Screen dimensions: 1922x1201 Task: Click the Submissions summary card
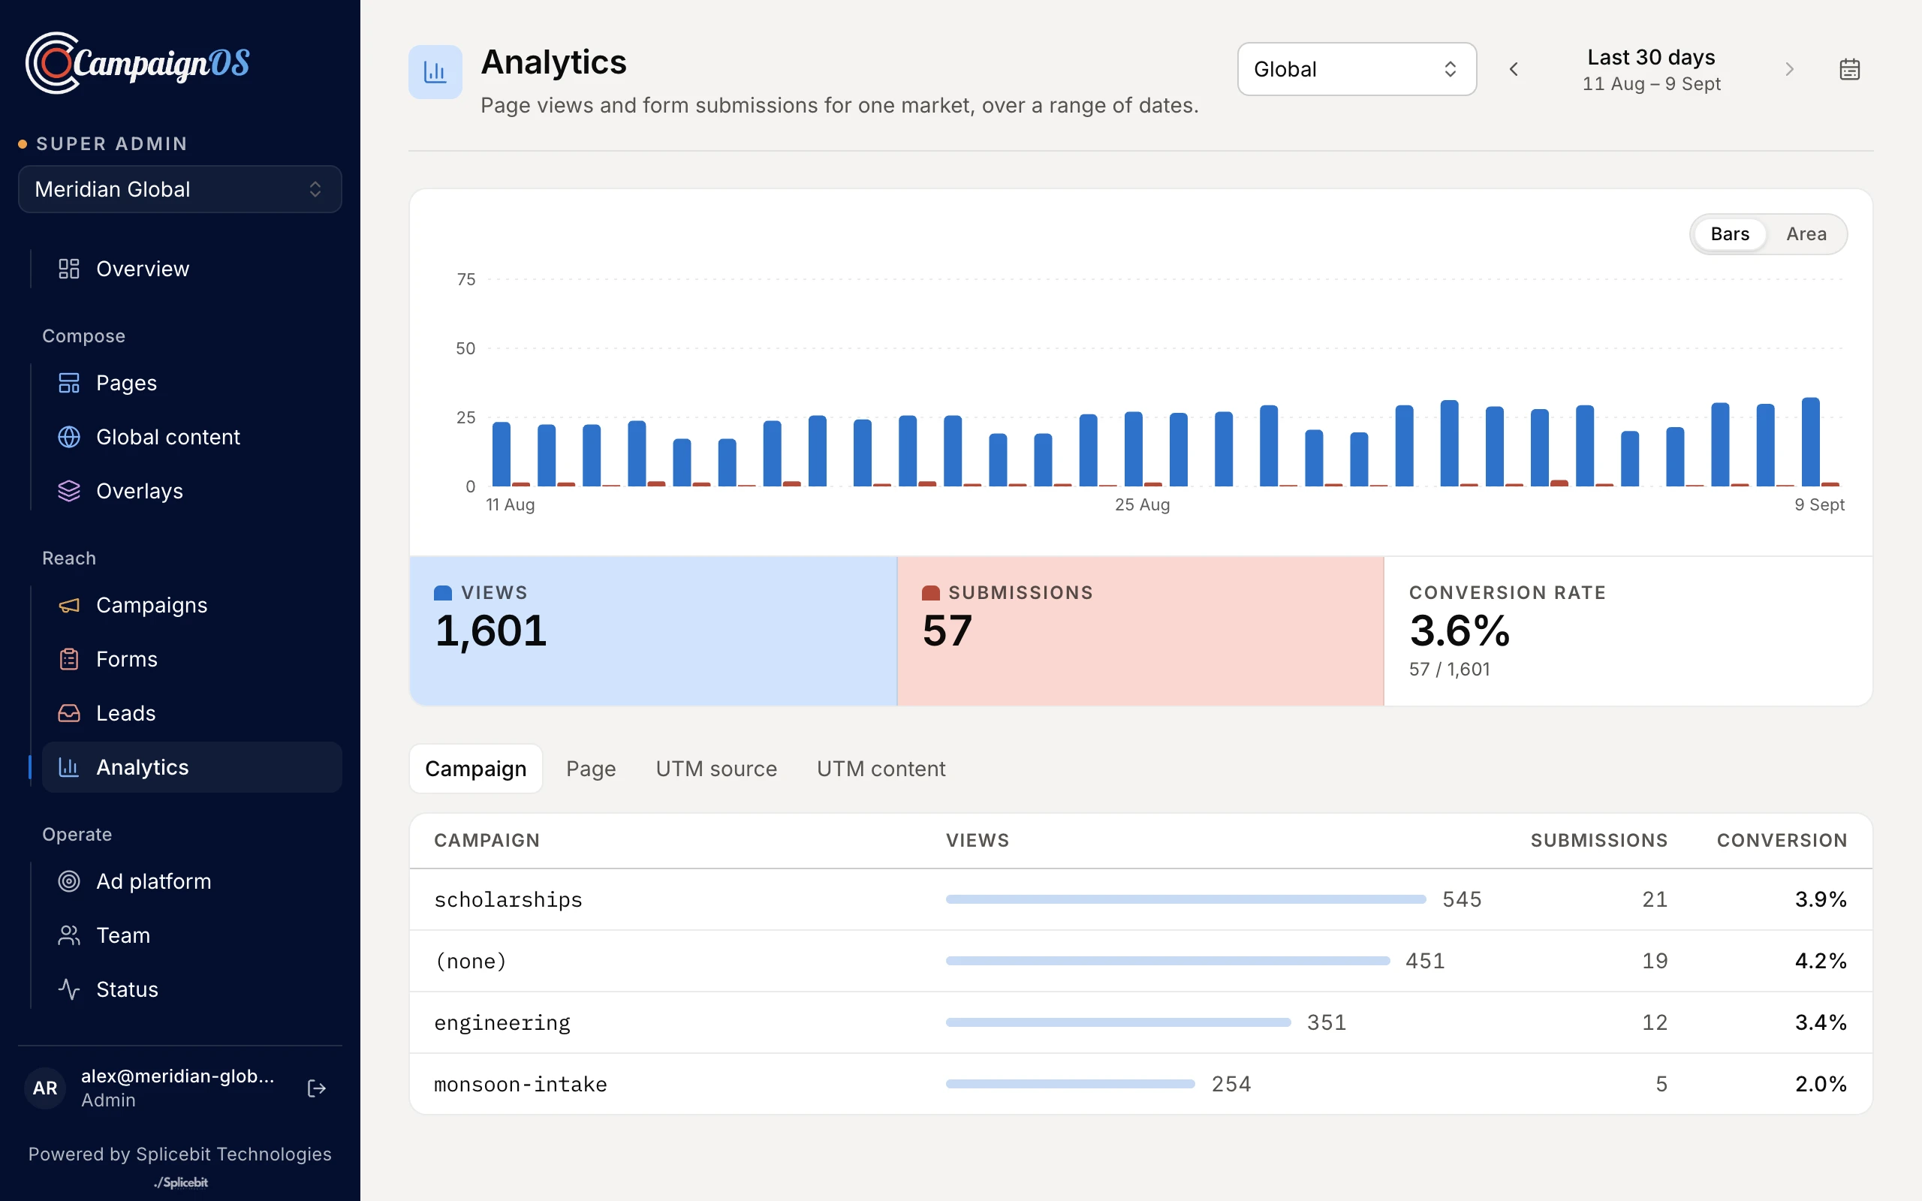coord(1140,631)
